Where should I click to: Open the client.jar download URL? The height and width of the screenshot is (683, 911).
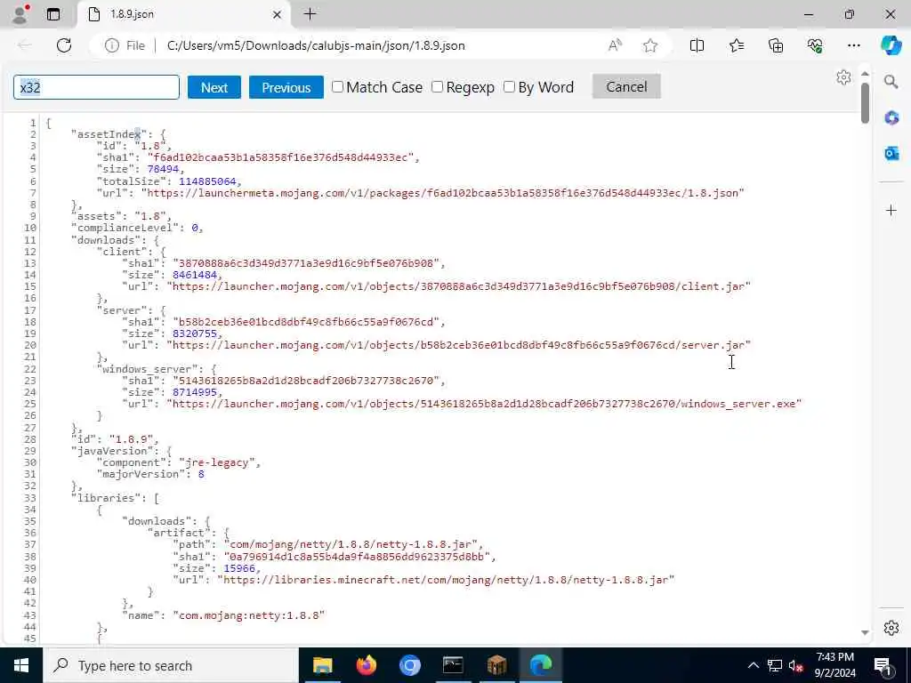click(x=459, y=286)
